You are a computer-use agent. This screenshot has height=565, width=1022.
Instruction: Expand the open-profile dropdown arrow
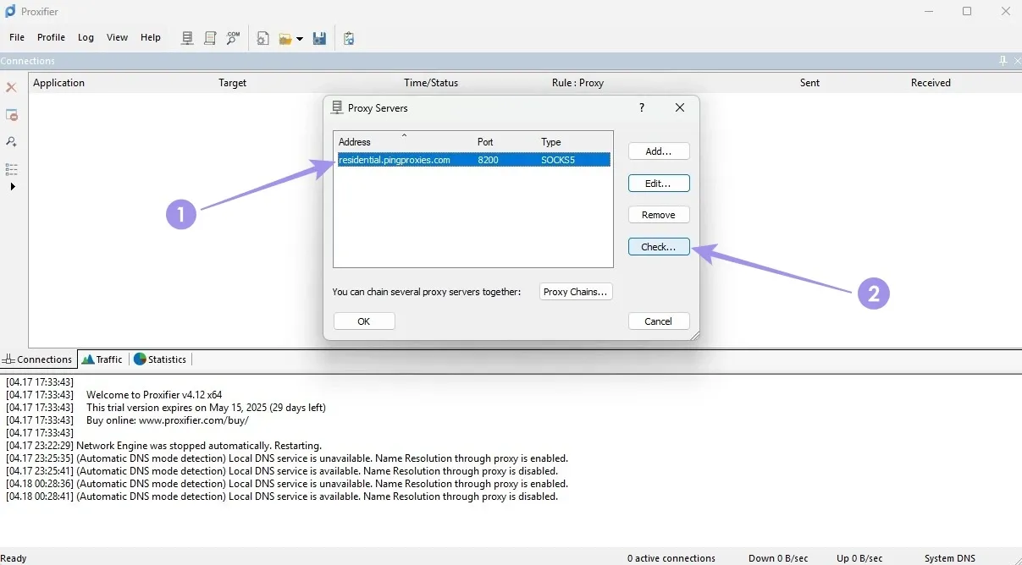pos(300,39)
